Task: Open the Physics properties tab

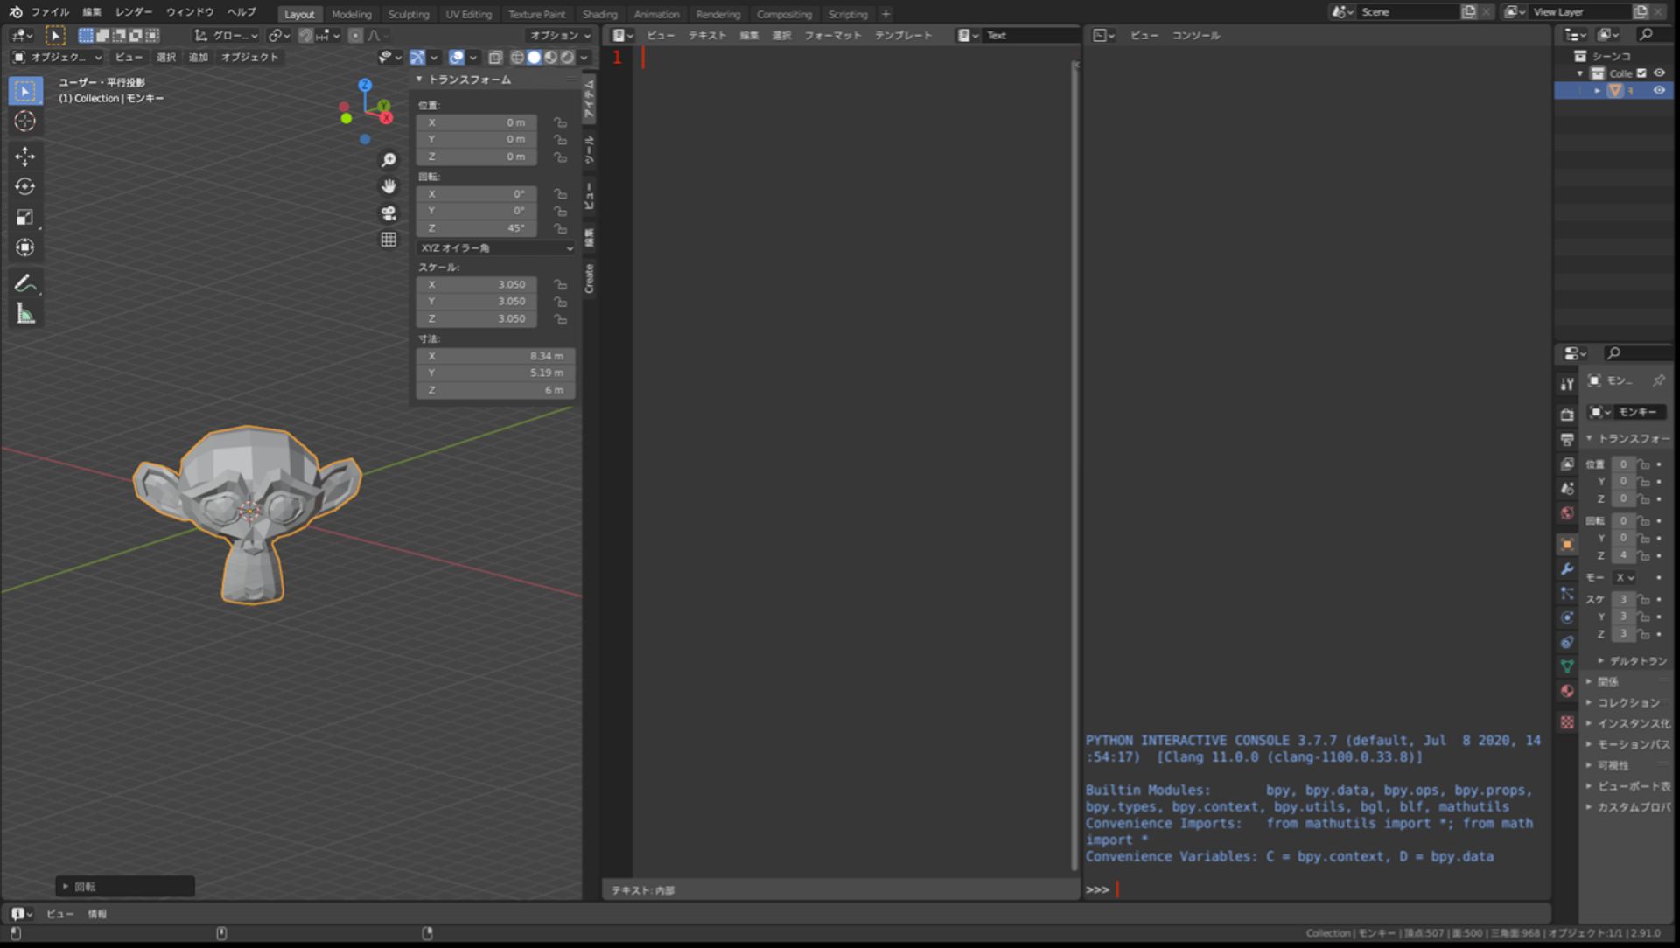Action: point(1566,617)
